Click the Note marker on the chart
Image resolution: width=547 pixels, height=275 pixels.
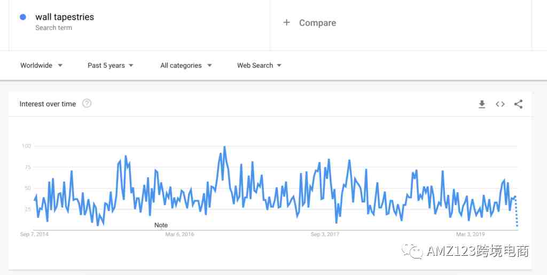pos(161,225)
